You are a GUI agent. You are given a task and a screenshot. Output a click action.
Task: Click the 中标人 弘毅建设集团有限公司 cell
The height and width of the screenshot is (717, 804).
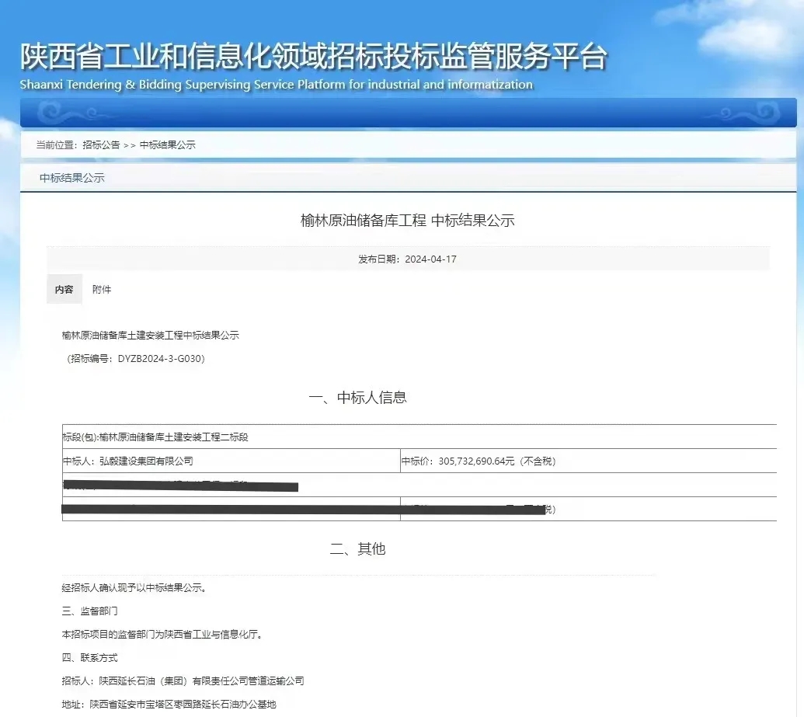(x=128, y=461)
